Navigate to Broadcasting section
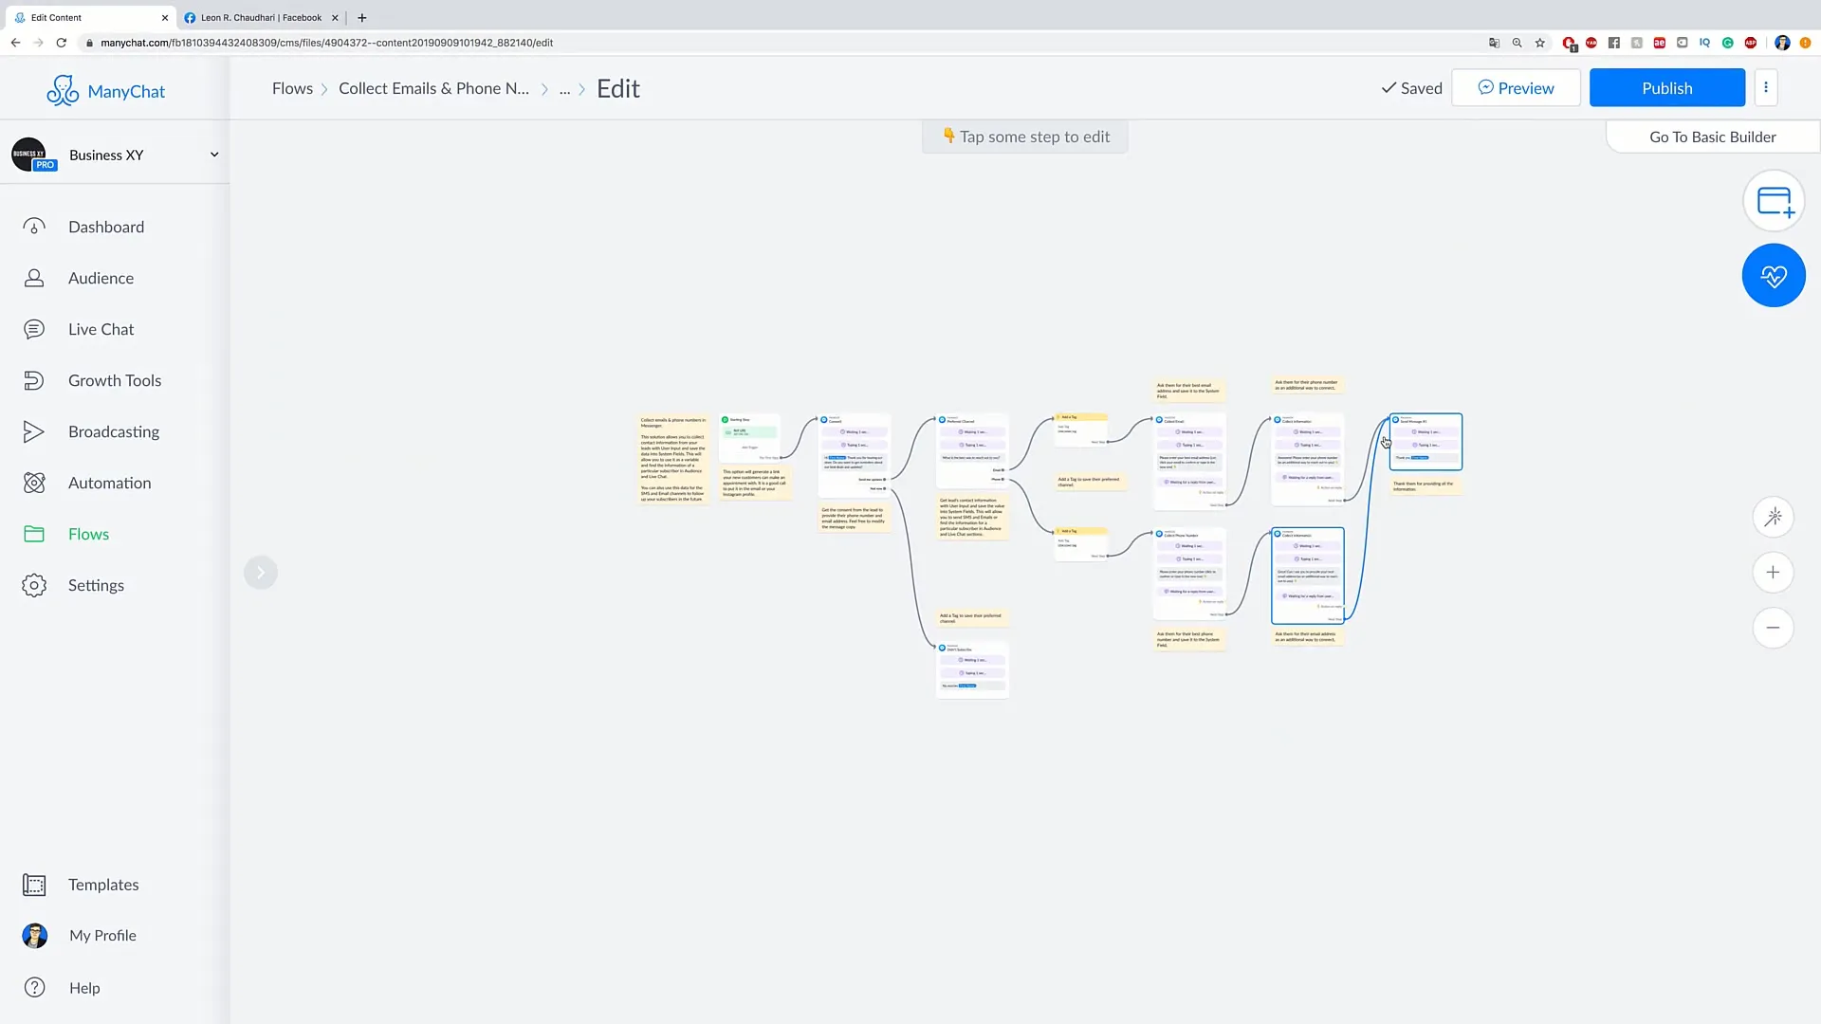The width and height of the screenshot is (1821, 1024). click(114, 430)
